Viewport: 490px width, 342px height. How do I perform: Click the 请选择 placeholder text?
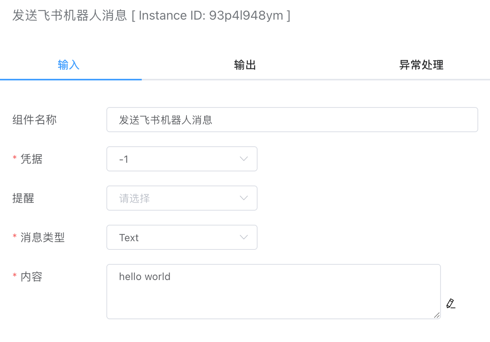[x=134, y=198]
